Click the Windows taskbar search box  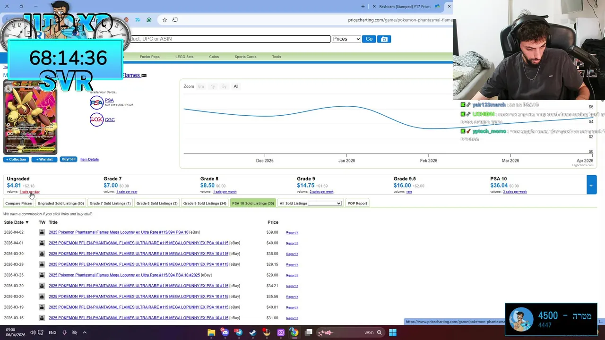(x=352, y=332)
